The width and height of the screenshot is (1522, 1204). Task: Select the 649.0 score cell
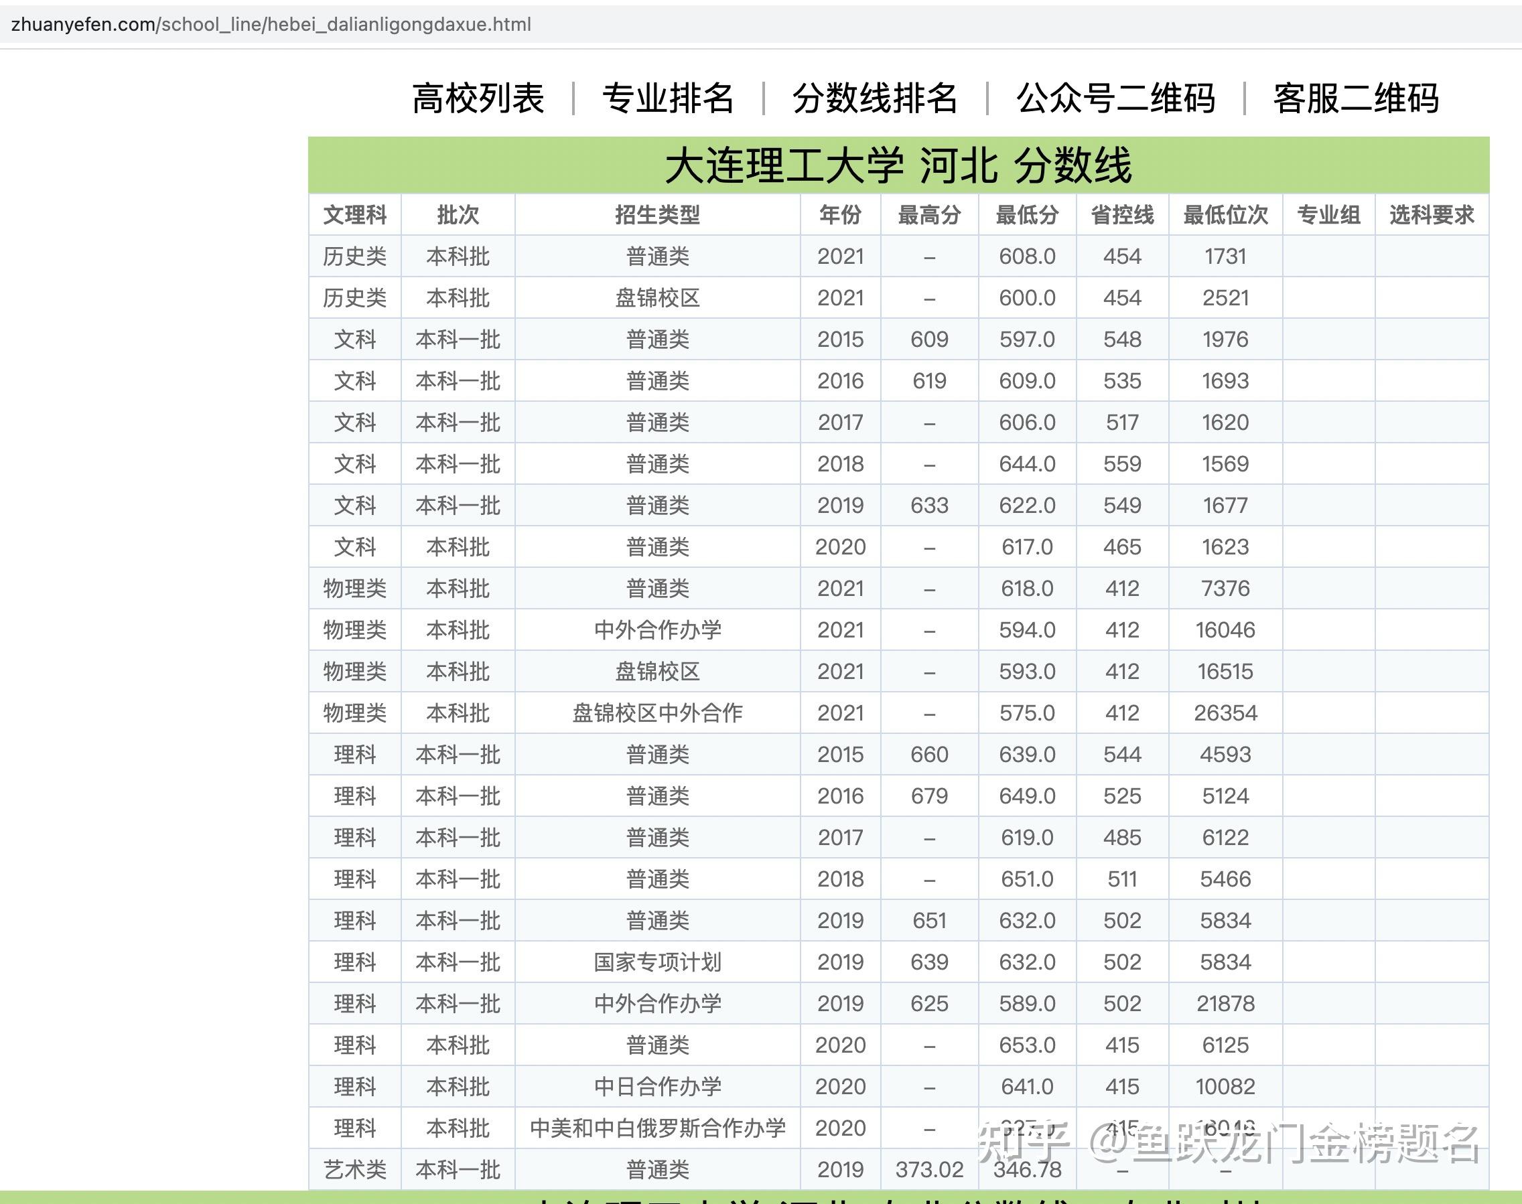coord(1027,797)
